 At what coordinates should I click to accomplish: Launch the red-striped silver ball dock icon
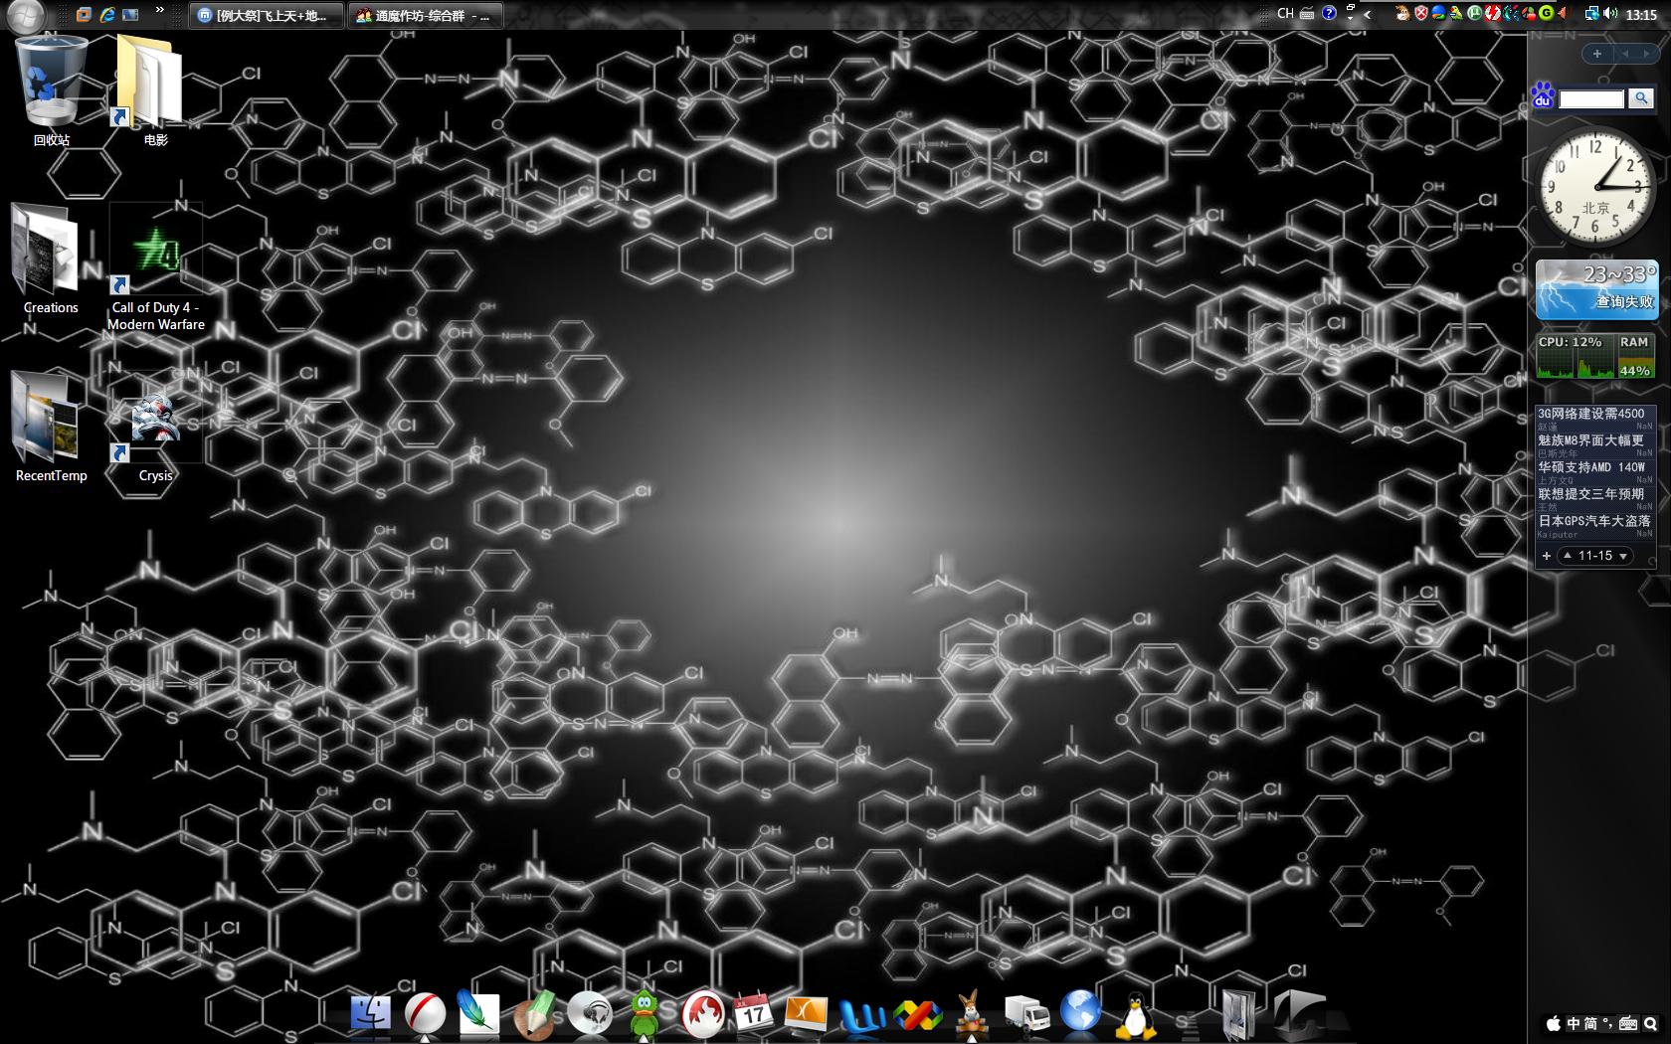426,1013
